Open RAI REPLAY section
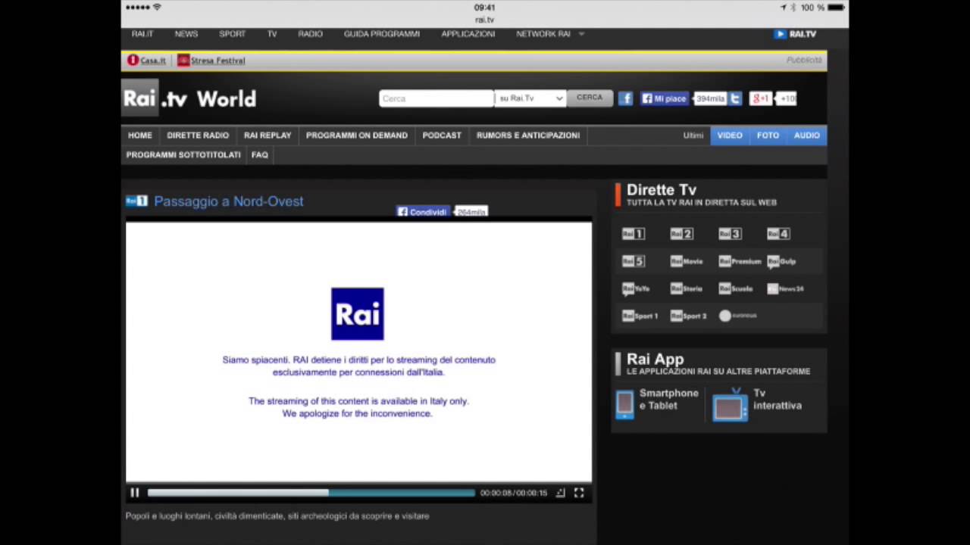This screenshot has height=545, width=970. 268,135
